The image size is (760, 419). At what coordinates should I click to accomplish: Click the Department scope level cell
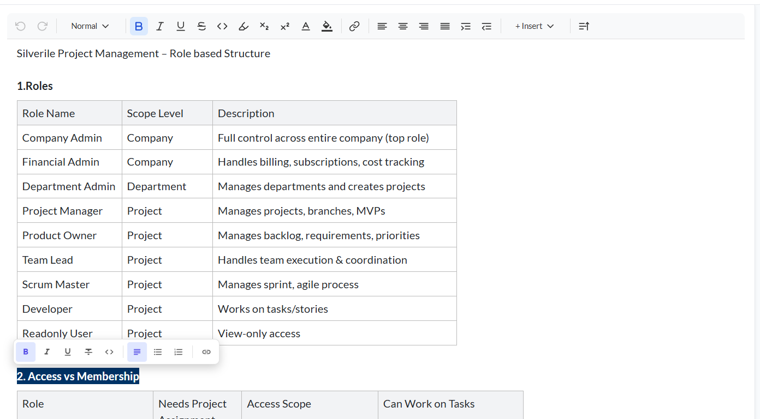[167, 186]
